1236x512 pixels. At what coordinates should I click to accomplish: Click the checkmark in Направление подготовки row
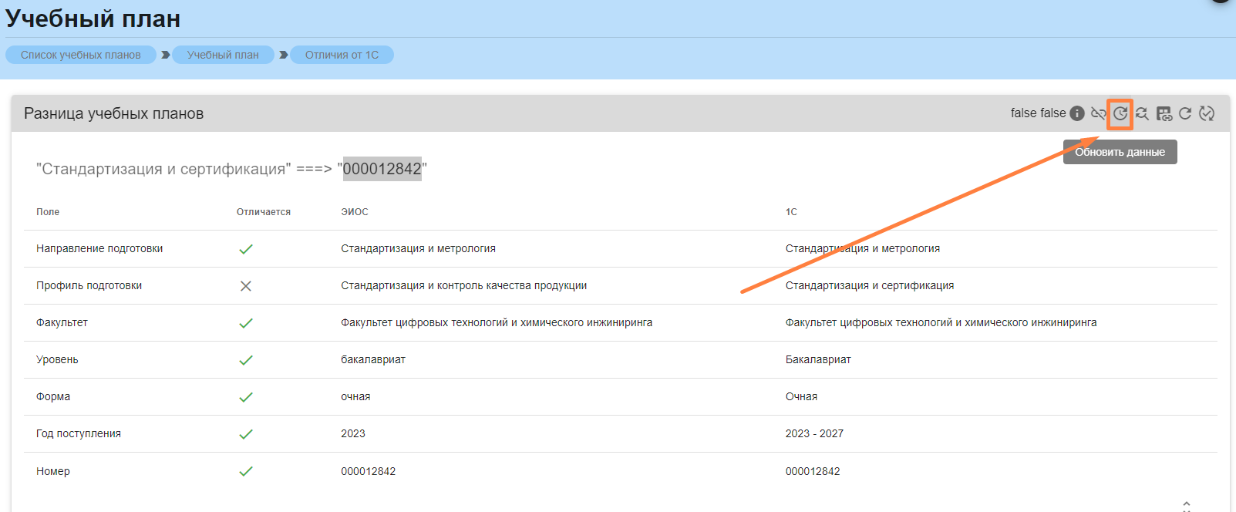(246, 249)
